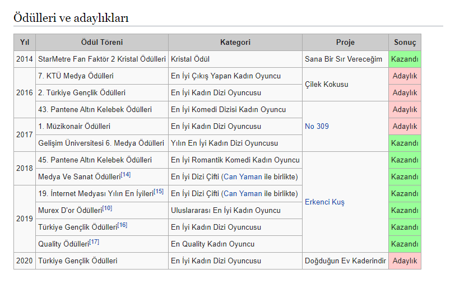Open footnote 10 beside Murex D'or Ödülleri
The image size is (455, 288).
(x=107, y=208)
